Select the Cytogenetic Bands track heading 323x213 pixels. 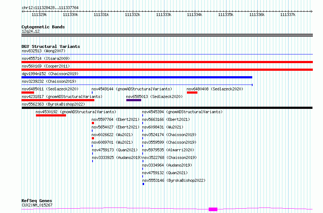point(43,27)
